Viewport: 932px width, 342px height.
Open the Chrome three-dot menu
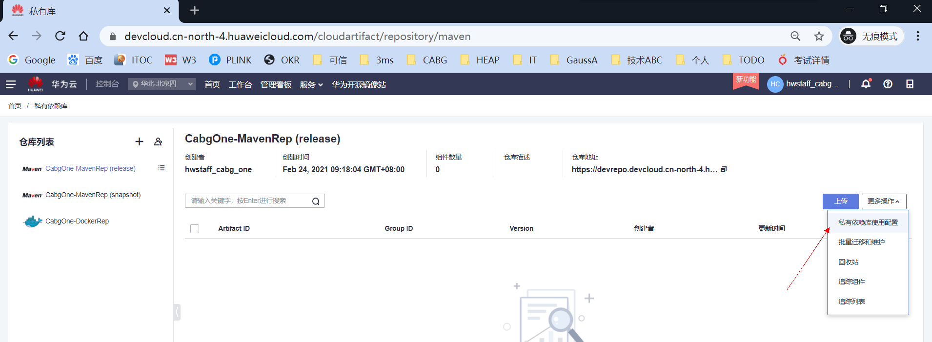point(918,36)
